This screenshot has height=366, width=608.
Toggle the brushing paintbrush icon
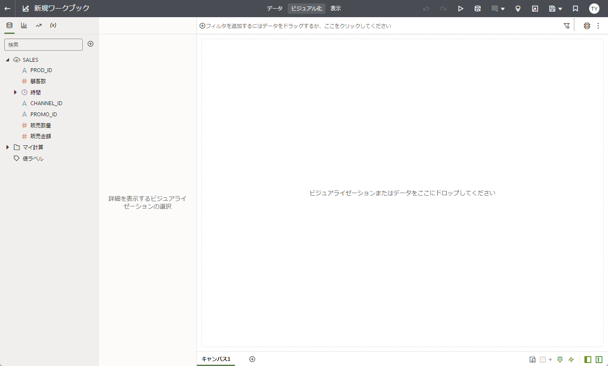(560, 360)
